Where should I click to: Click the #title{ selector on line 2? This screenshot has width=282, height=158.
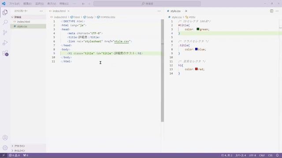pyautogui.click(x=184, y=25)
